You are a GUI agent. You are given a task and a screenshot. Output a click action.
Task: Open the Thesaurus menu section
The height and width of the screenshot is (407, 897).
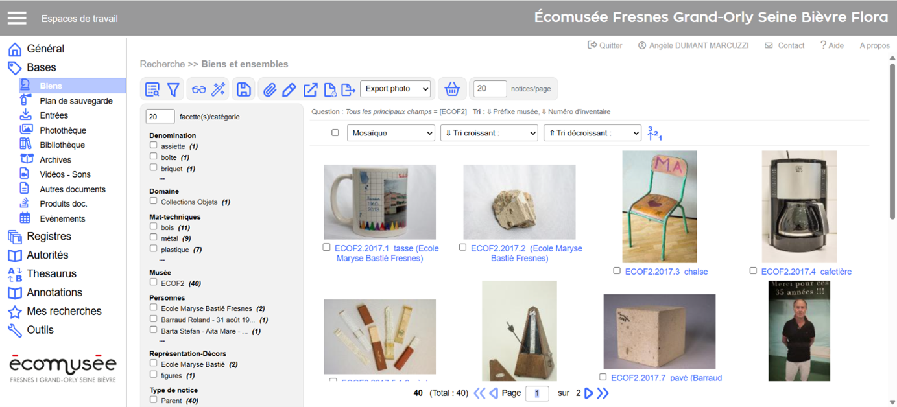tap(51, 273)
